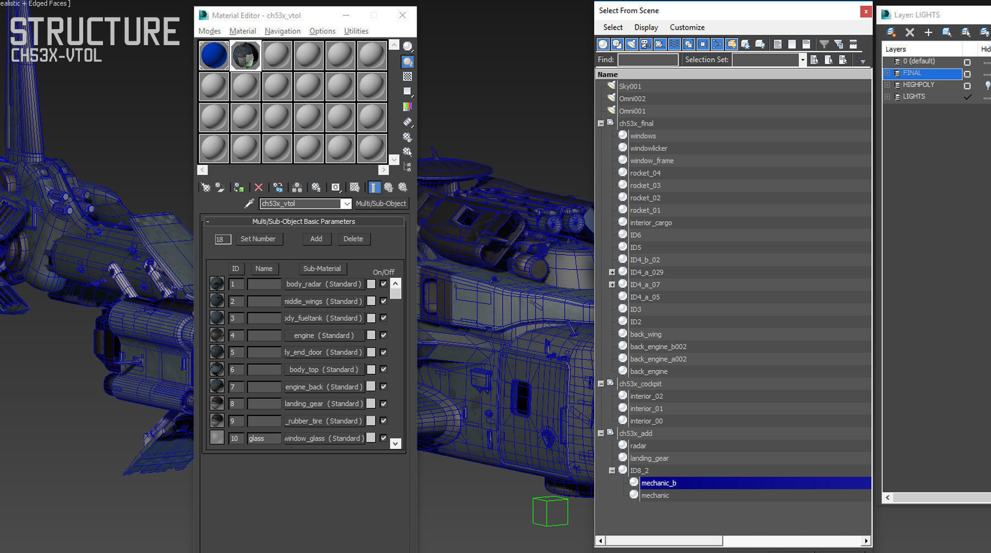Click Video Color Check icon
This screenshot has width=991, height=553.
pos(407,107)
